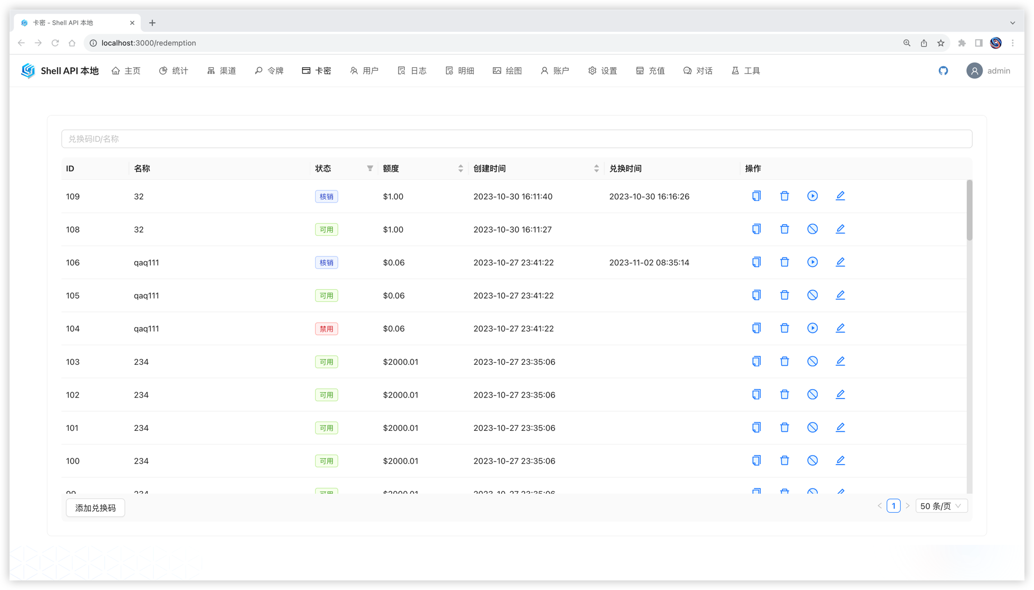
Task: Copy redemption code for ID 109
Action: [756, 196]
